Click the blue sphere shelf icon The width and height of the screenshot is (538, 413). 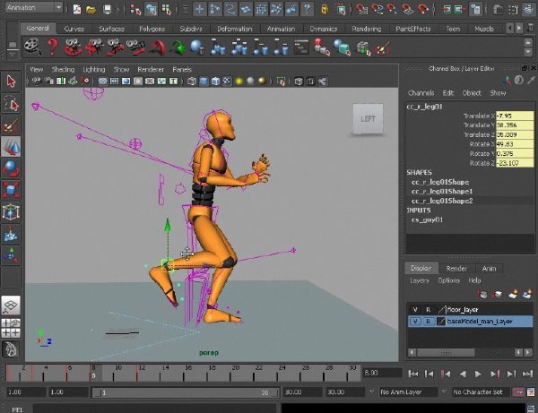pos(197,47)
